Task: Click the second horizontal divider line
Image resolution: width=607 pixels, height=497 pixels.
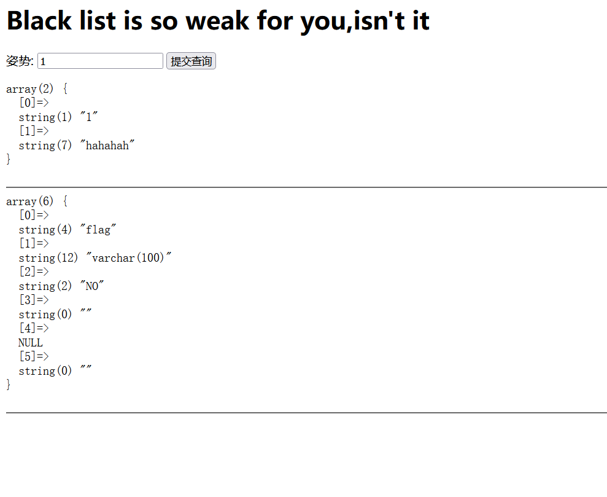Action: (306, 413)
